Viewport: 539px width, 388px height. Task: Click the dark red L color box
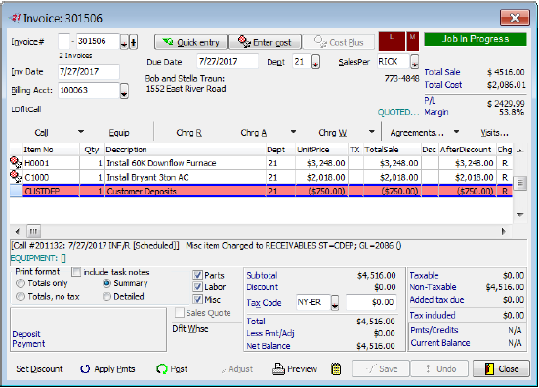392,41
